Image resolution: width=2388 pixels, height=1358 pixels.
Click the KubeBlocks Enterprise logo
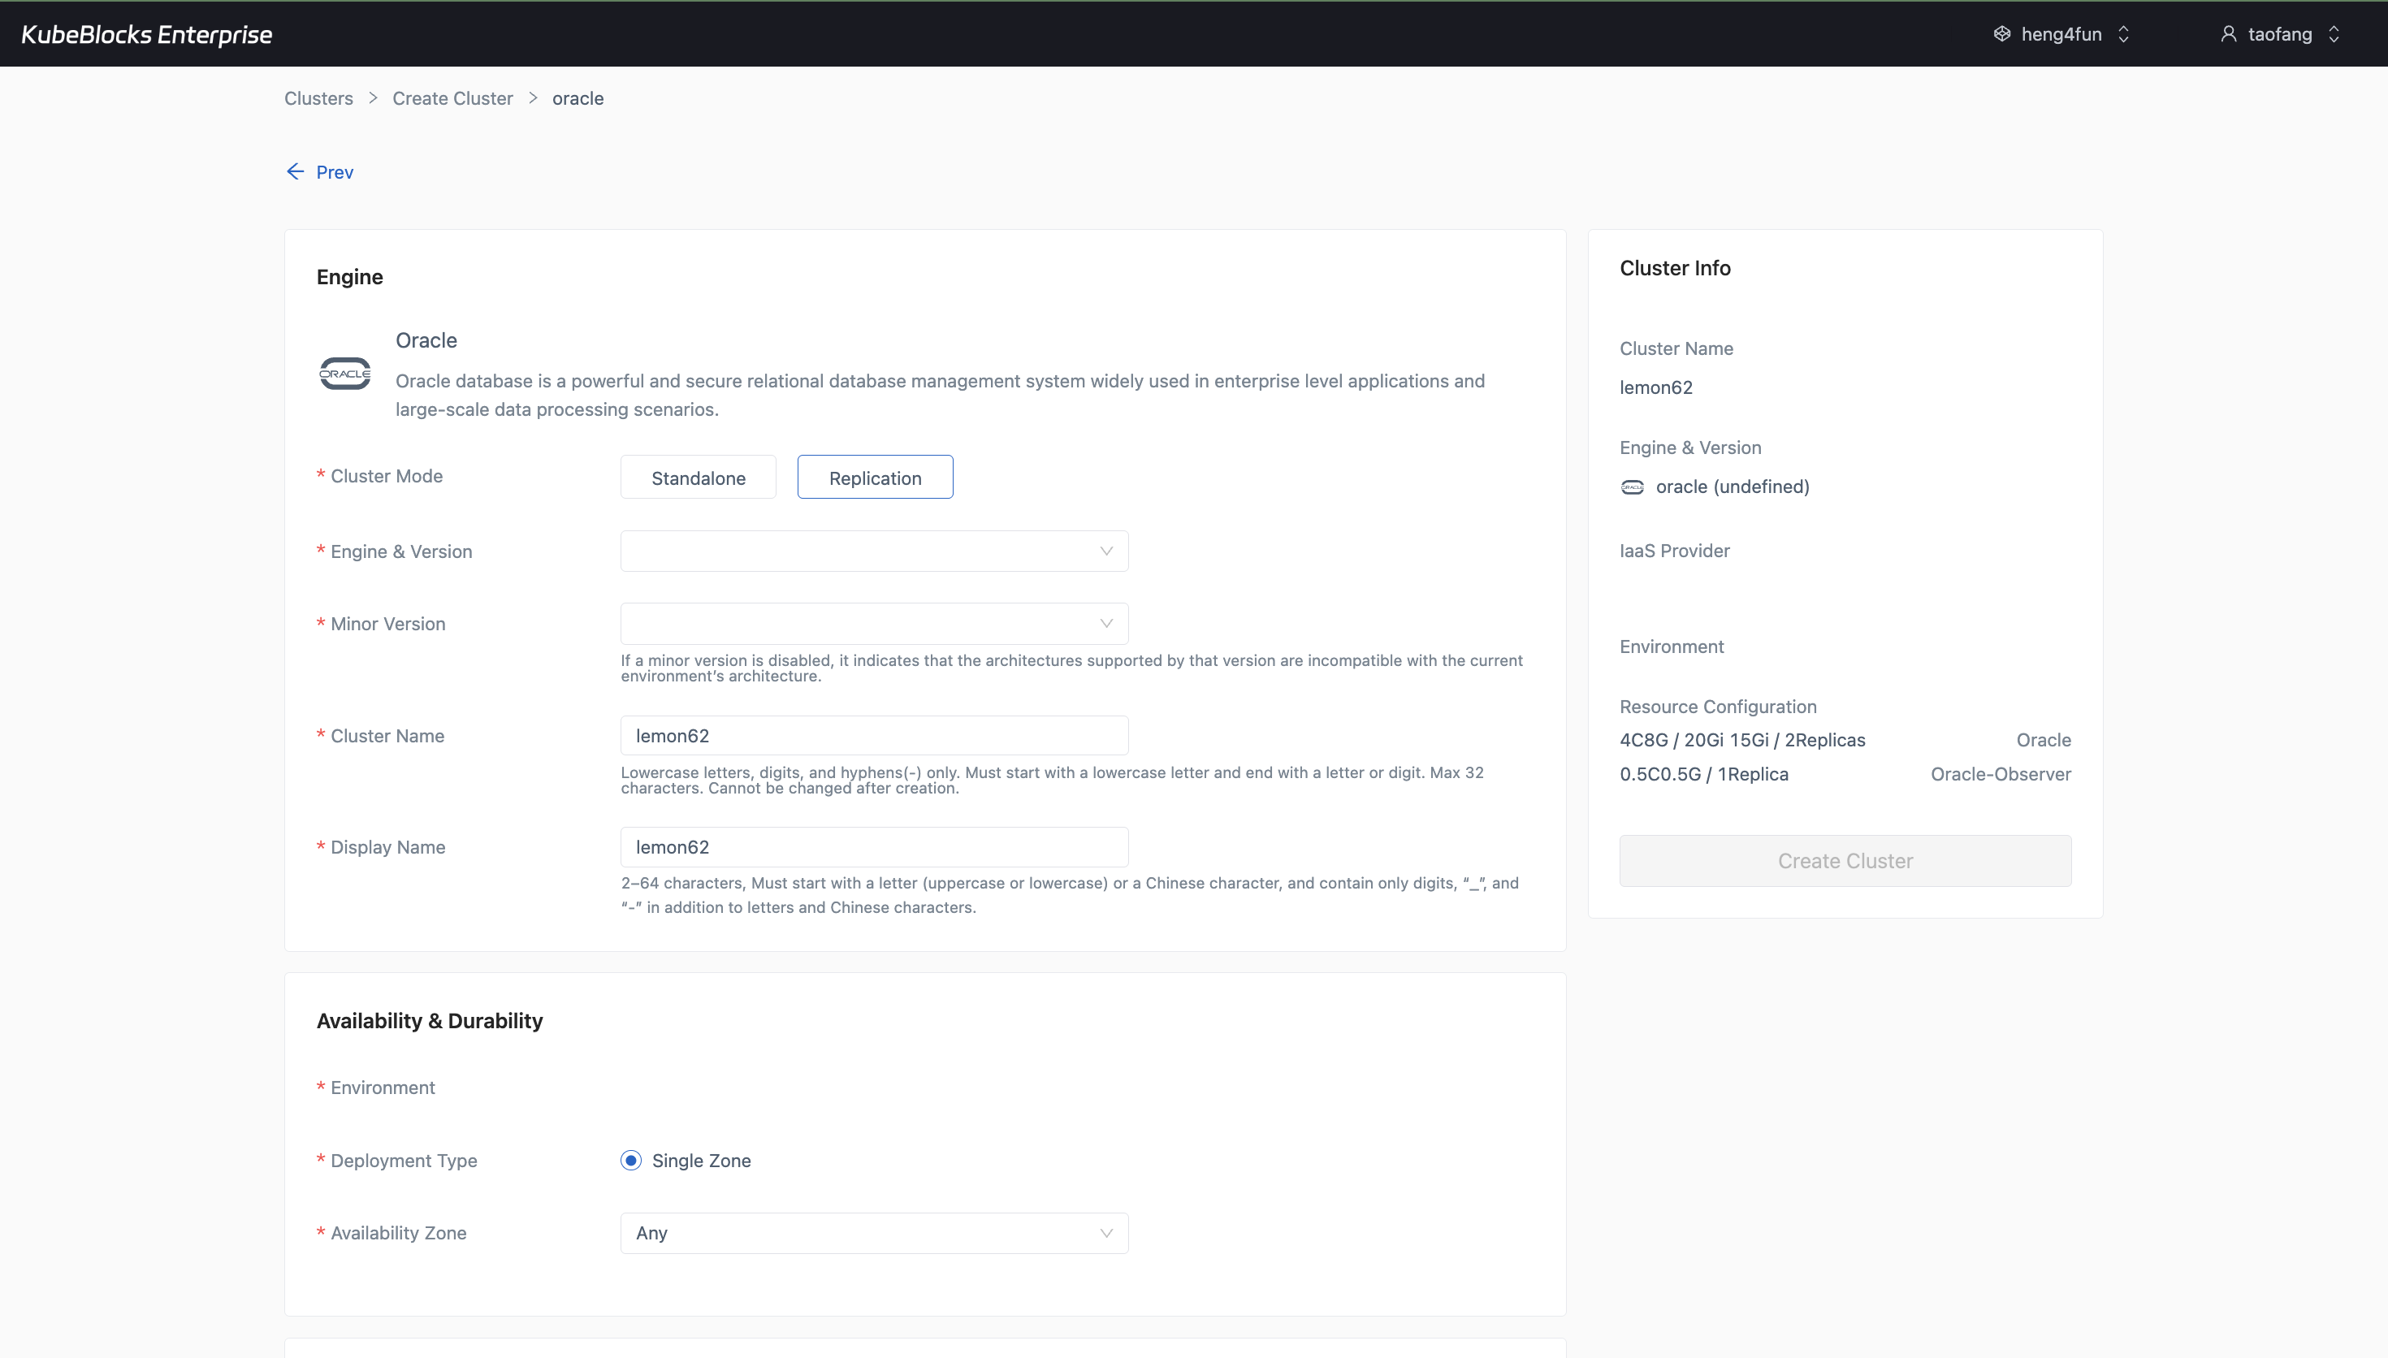pos(146,34)
